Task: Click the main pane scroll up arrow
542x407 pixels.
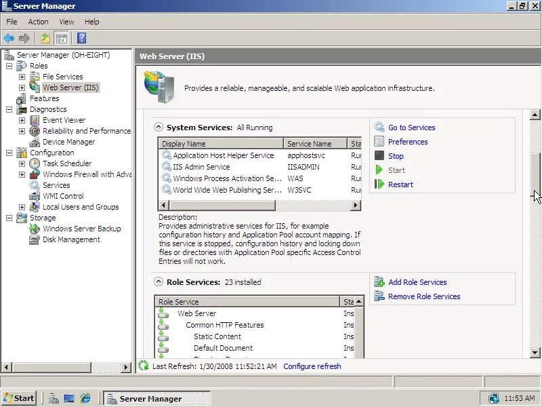Action: (535, 114)
